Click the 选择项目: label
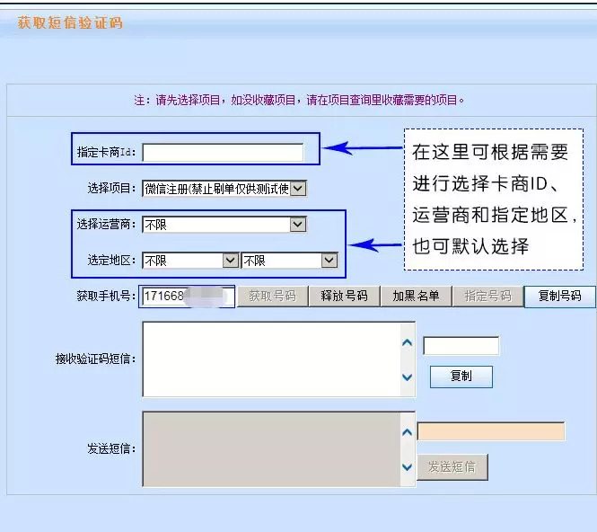The image size is (597, 532). pos(111,188)
